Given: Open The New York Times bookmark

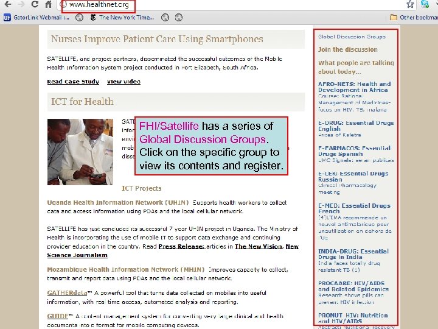Looking at the screenshot, I should (122, 18).
